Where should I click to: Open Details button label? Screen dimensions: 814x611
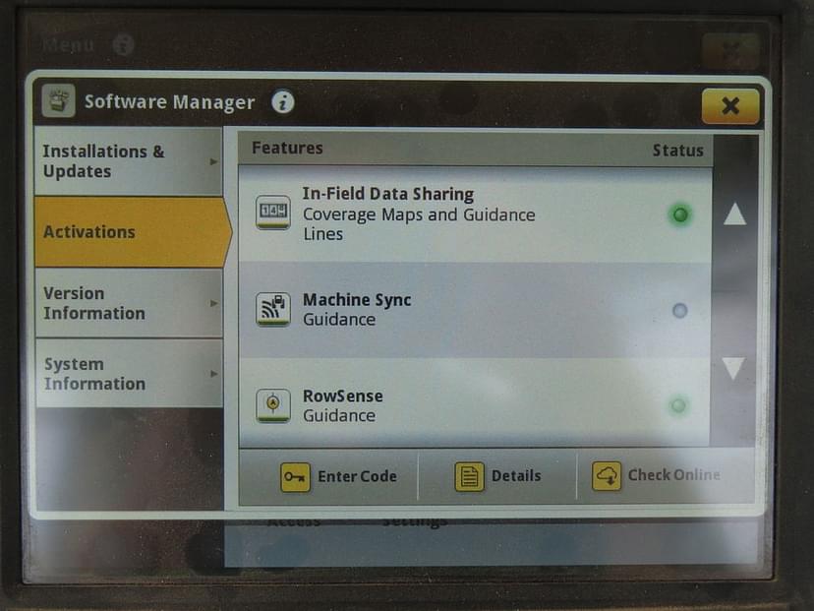pos(516,476)
